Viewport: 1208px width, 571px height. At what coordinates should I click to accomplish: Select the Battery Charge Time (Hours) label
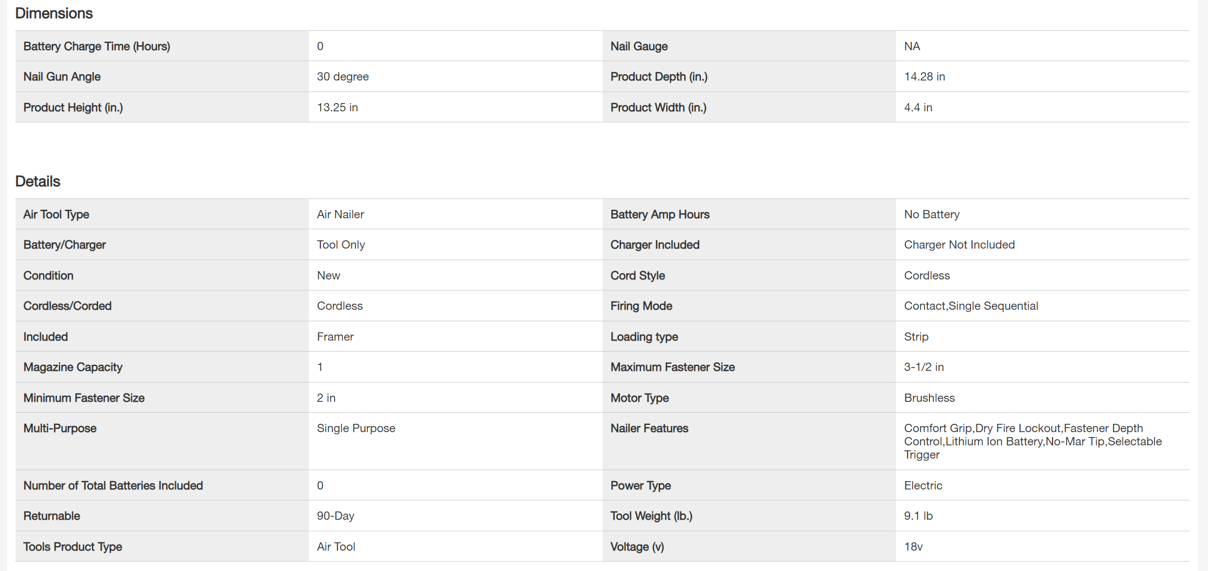[x=96, y=46]
